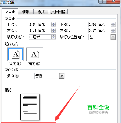Click the 预览 section heading

click(8, 90)
